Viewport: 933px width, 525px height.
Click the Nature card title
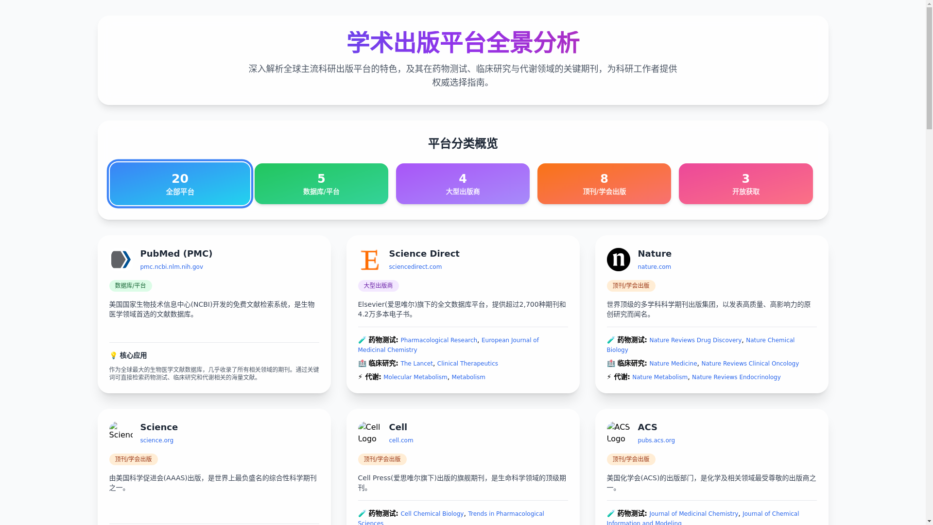pyautogui.click(x=655, y=254)
